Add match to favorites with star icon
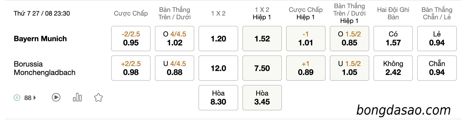Viewport: 469px width, 123px height. pos(98,97)
